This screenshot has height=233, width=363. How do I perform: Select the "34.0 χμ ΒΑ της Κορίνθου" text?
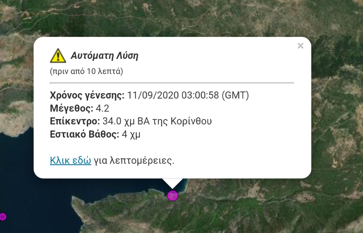[157, 121]
